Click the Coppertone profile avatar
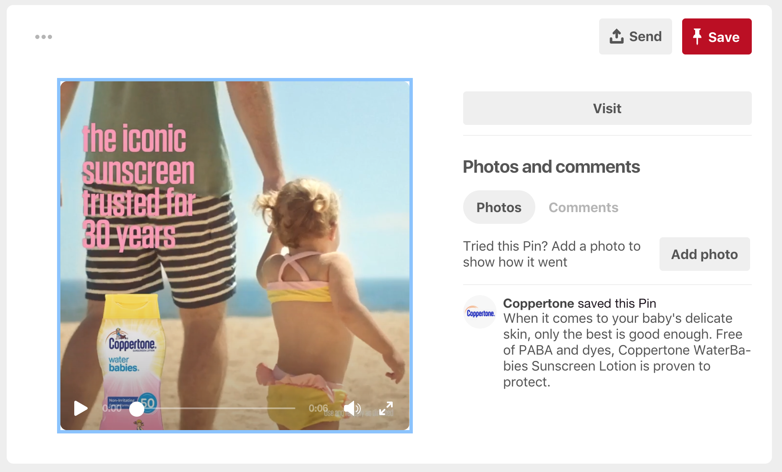This screenshot has height=472, width=782. [480, 312]
